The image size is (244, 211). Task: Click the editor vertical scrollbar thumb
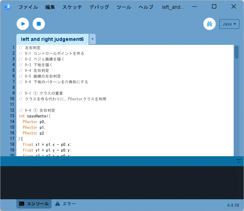(x=237, y=52)
